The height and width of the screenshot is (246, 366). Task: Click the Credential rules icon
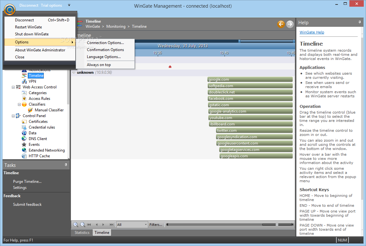click(x=24, y=127)
